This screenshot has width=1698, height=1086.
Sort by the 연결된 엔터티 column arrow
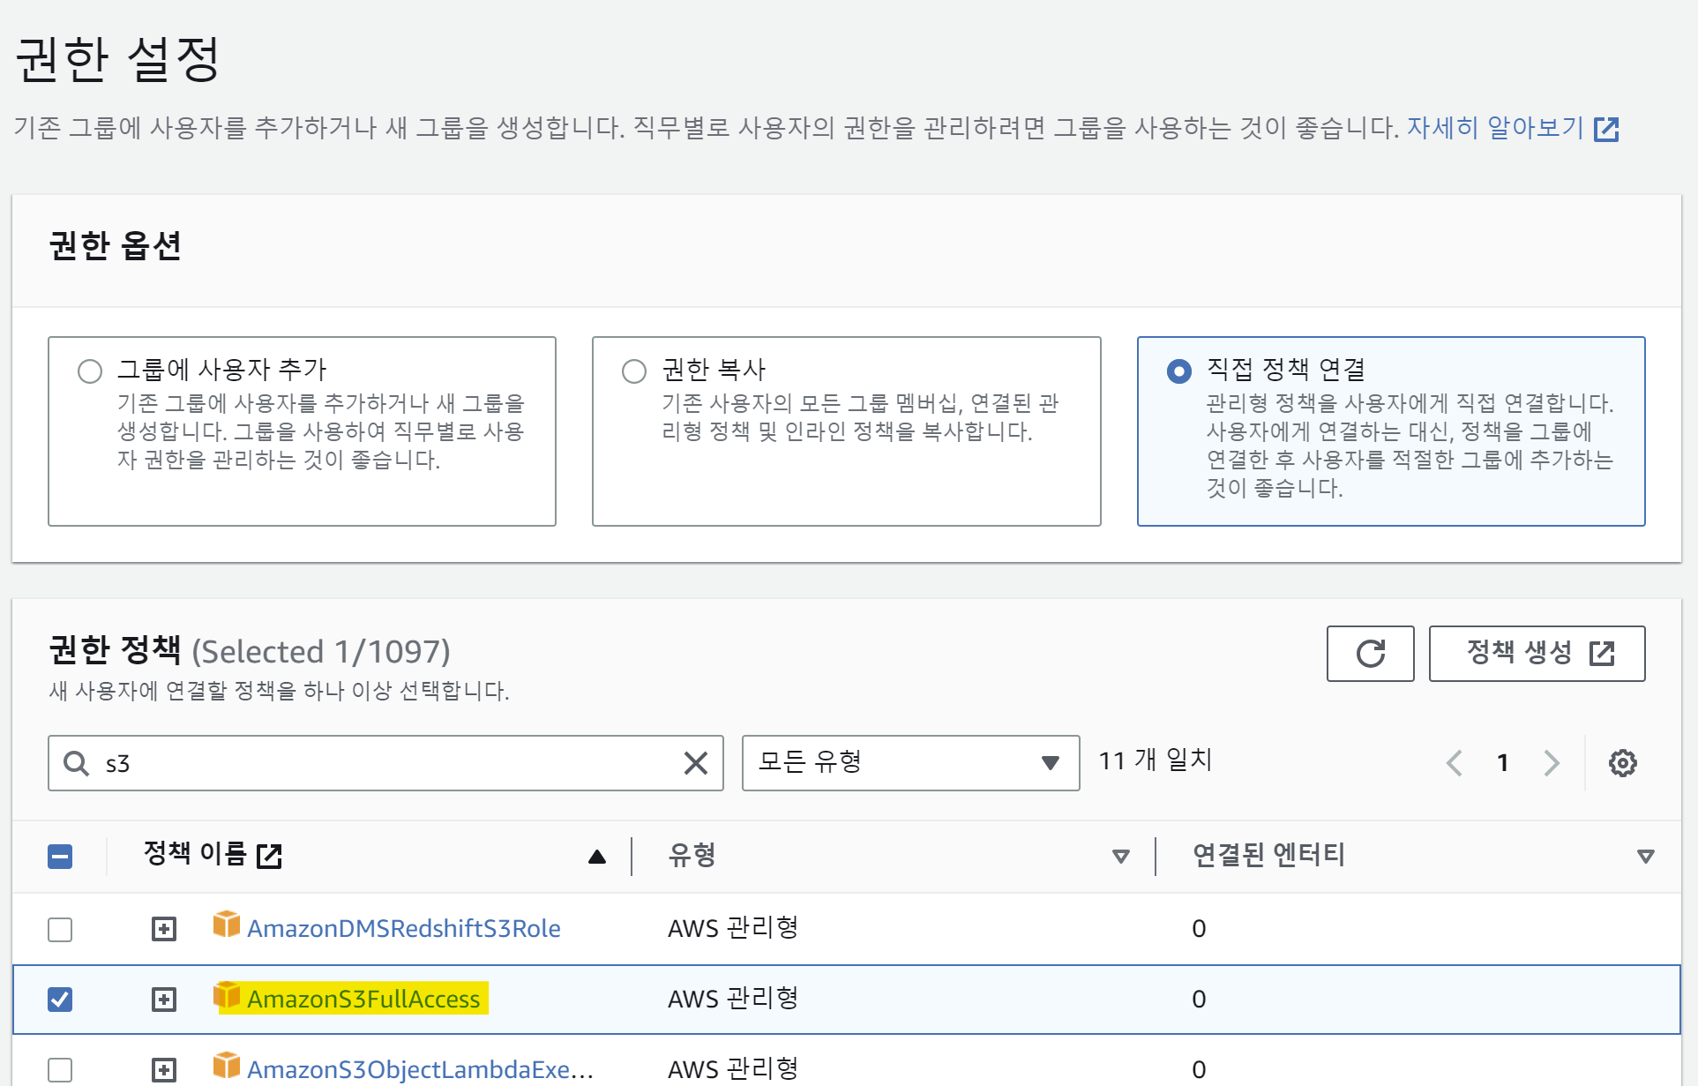[x=1645, y=857]
